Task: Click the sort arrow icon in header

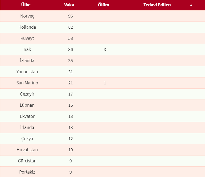Action: [191, 5]
